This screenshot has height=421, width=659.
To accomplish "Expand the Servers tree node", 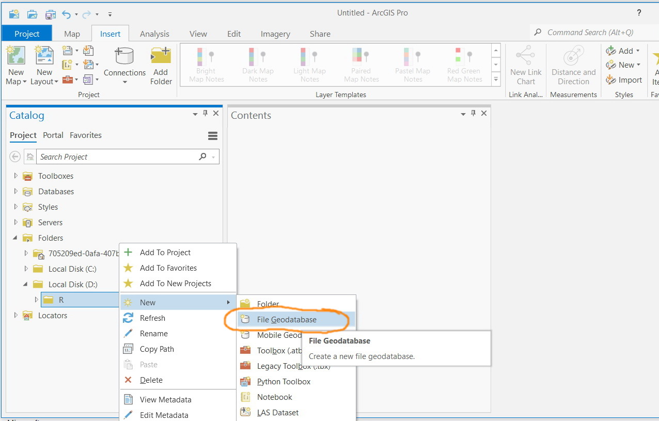I will 15,222.
